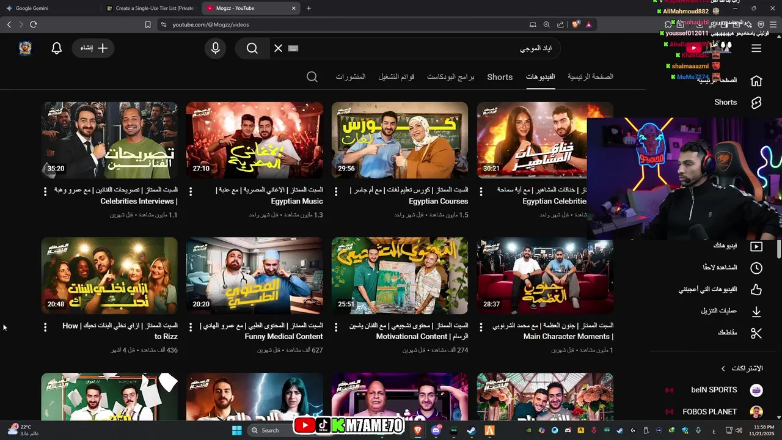Image resolution: width=782 pixels, height=440 pixels.
Task: Click the إنشاء (Create) button
Action: [x=93, y=48]
